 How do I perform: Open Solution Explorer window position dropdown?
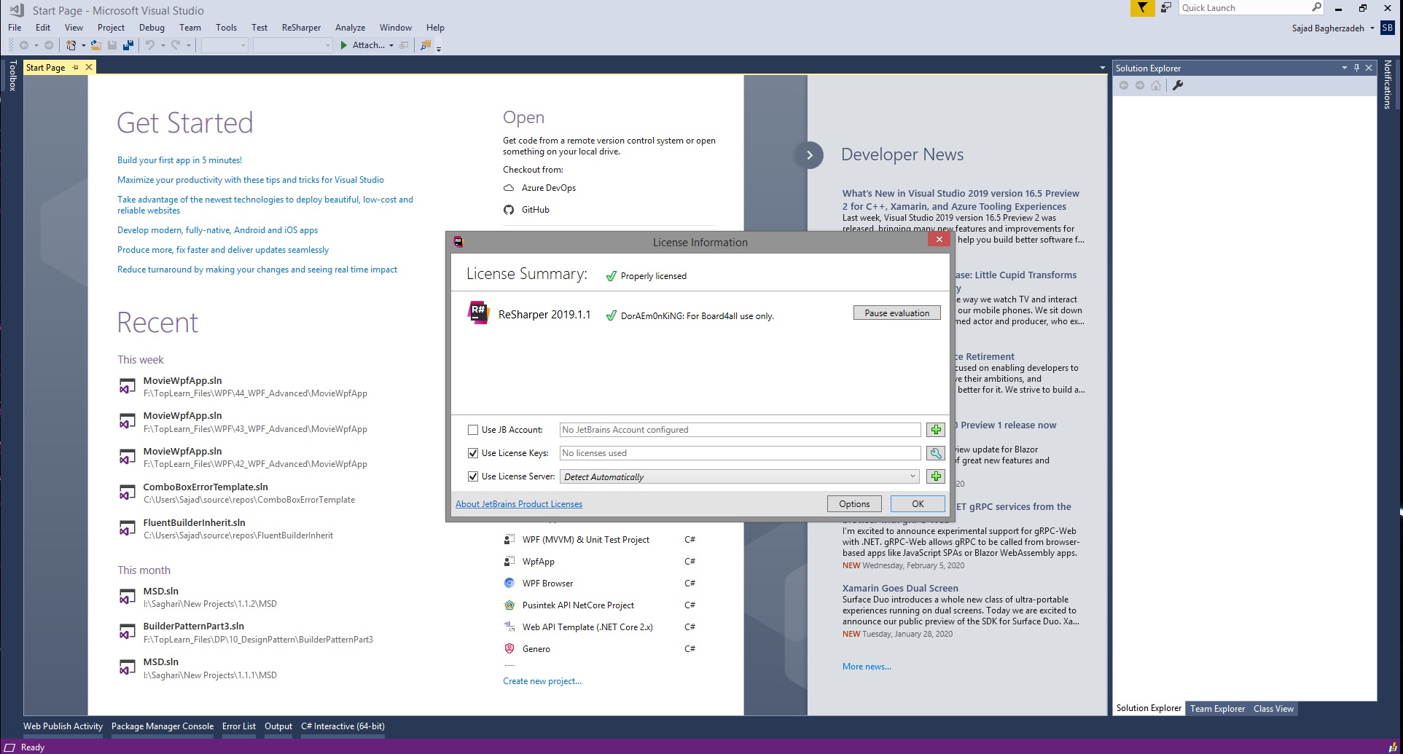(x=1344, y=68)
